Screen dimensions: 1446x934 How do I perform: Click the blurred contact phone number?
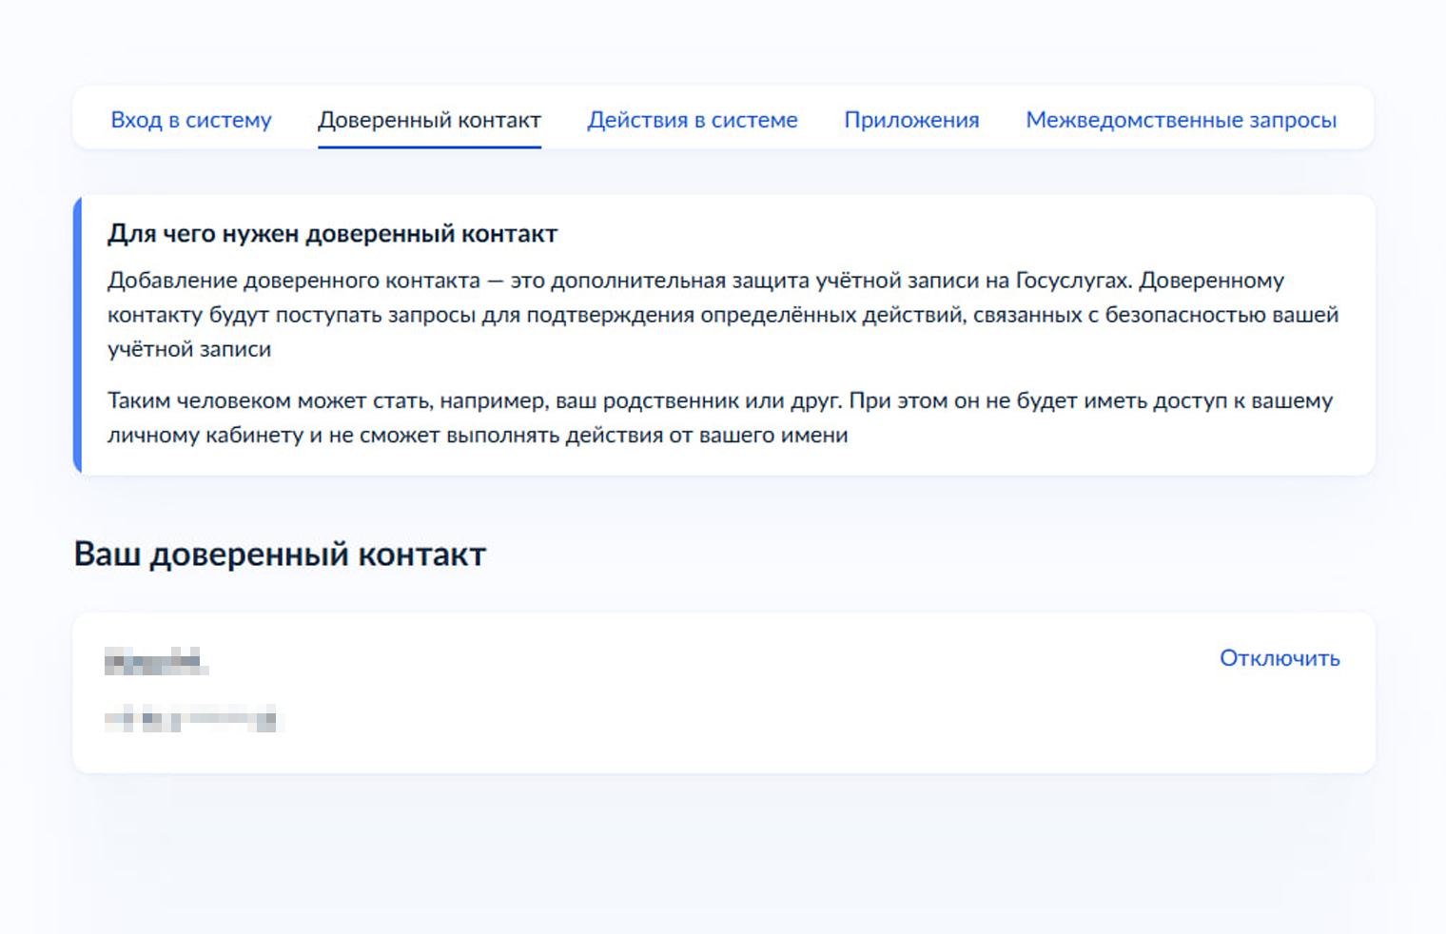192,719
